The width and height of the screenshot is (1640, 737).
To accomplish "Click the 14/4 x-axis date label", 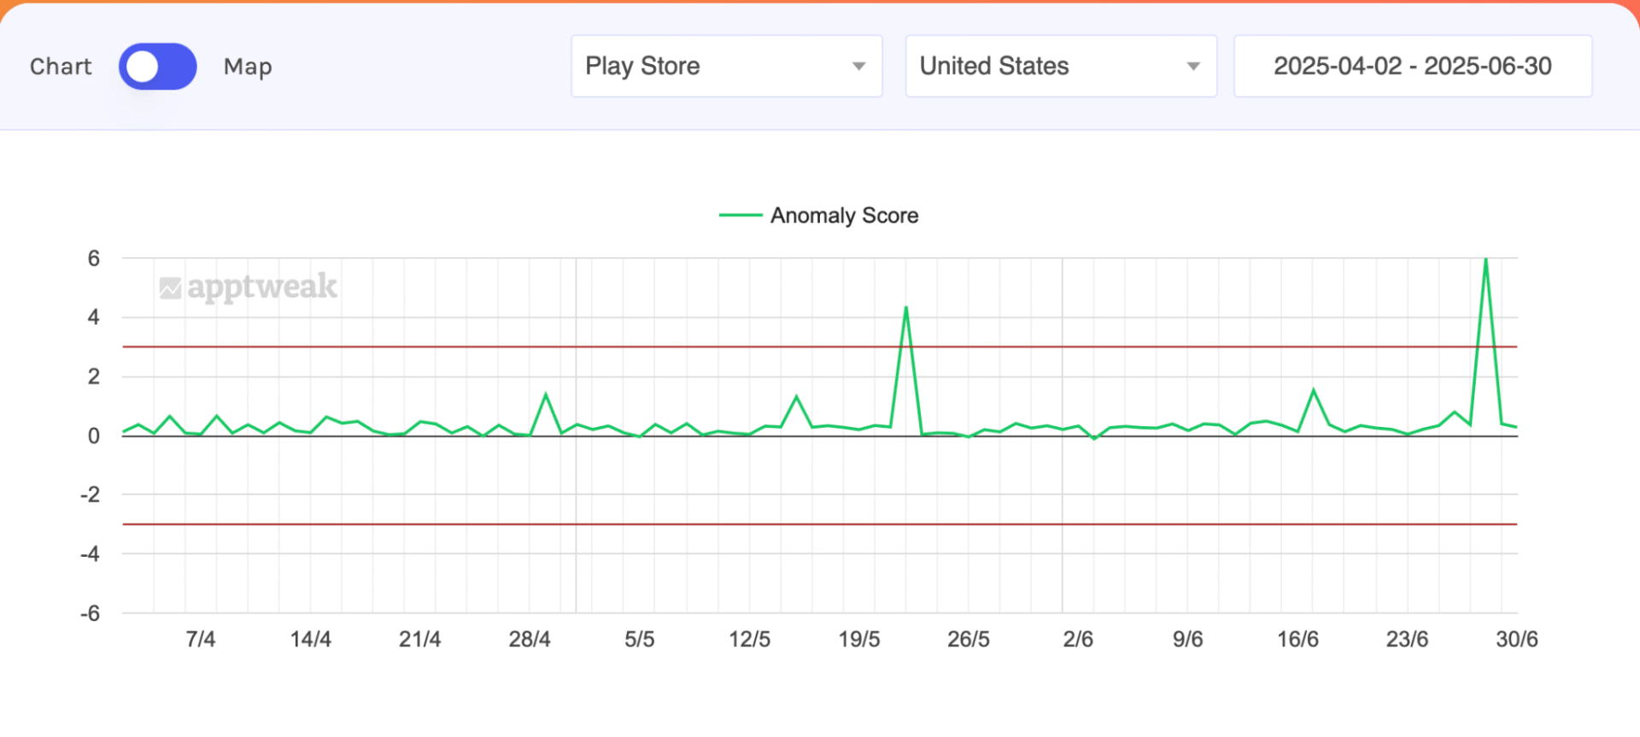I will [310, 639].
